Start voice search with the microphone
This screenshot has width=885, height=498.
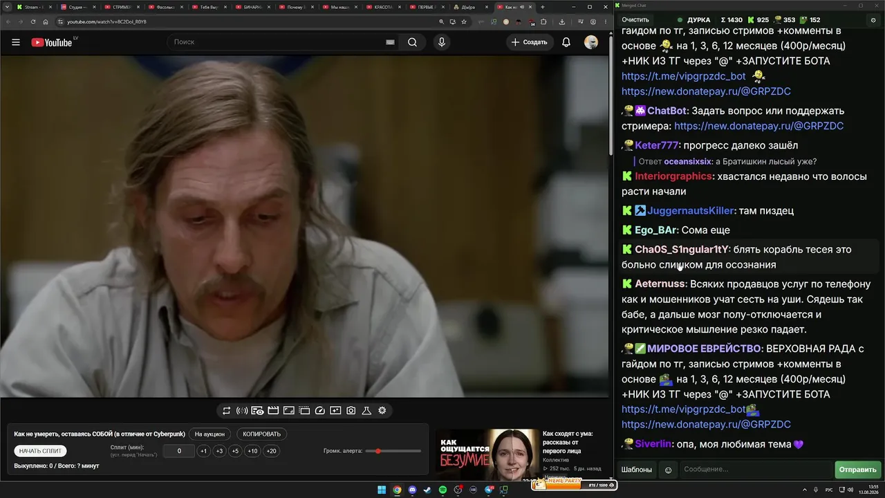(x=442, y=42)
